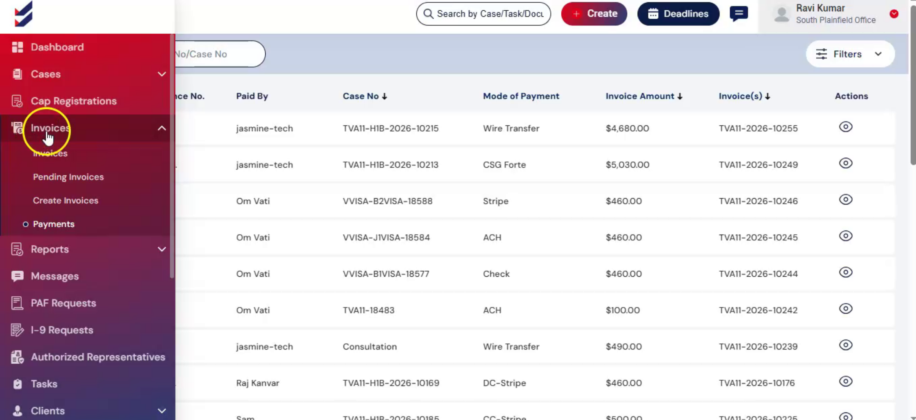The height and width of the screenshot is (420, 916).
Task: Expand the Clients menu chevron
Action: pyautogui.click(x=162, y=411)
